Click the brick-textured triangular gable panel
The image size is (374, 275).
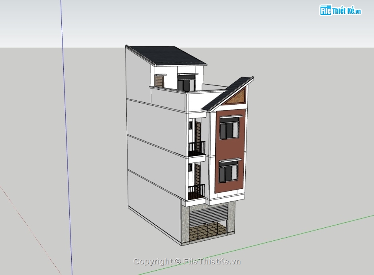(x=236, y=97)
